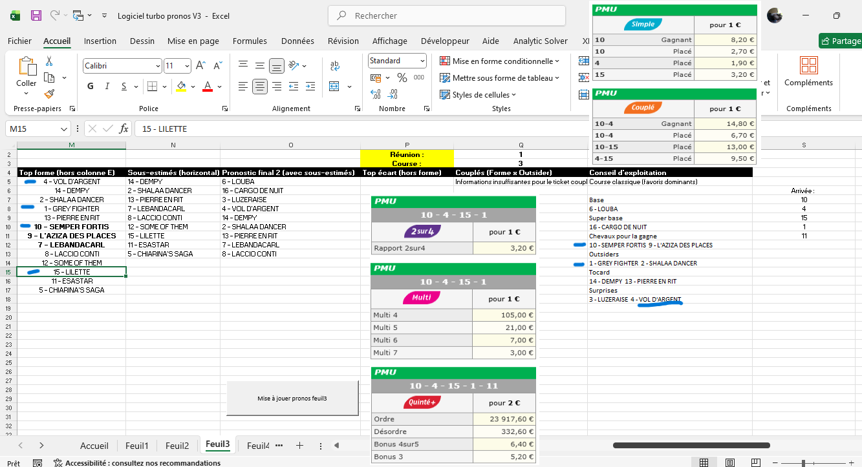Switch to the Insertion ribbon tab
The height and width of the screenshot is (467, 862).
point(100,41)
